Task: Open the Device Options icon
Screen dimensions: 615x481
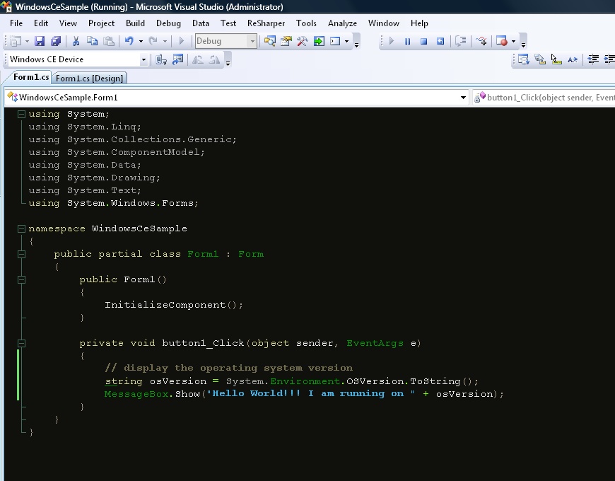Action: (178, 59)
